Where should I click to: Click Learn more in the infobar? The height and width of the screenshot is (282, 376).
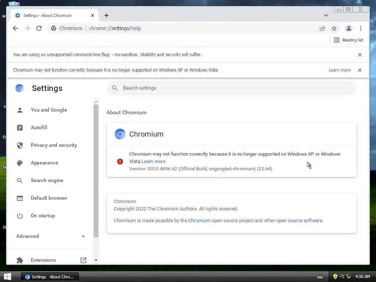pyautogui.click(x=340, y=70)
